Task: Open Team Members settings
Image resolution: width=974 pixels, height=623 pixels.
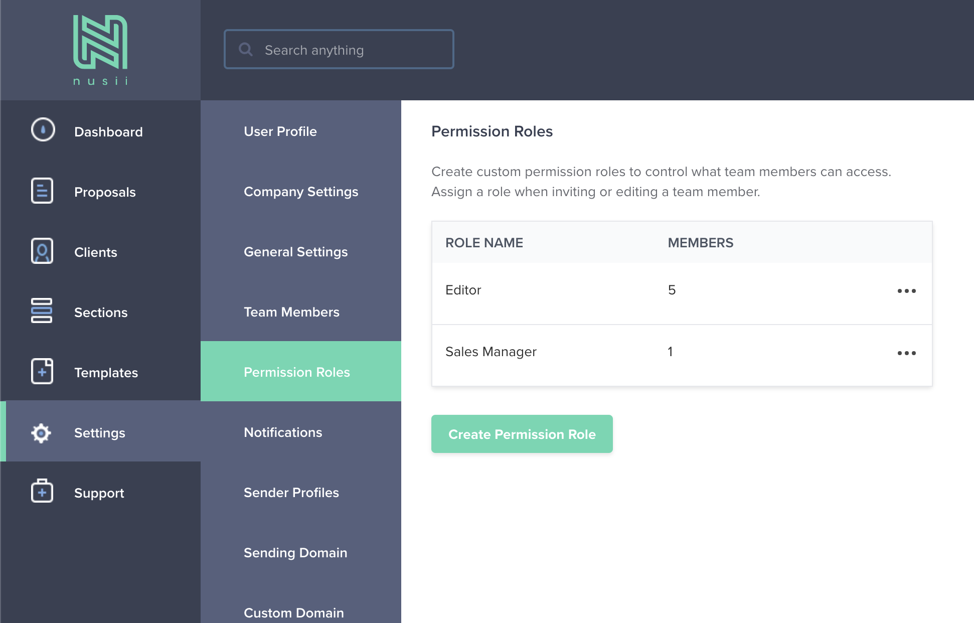Action: click(291, 311)
